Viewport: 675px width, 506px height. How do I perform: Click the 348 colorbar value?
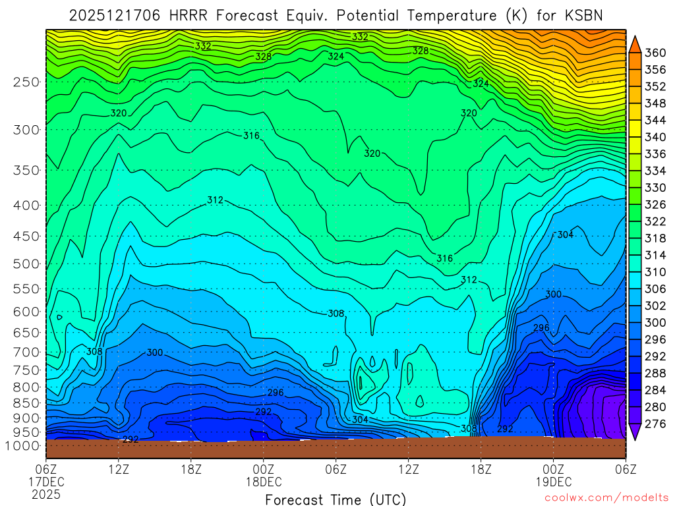655,103
